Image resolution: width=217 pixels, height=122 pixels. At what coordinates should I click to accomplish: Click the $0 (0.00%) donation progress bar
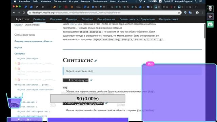click(x=87, y=99)
